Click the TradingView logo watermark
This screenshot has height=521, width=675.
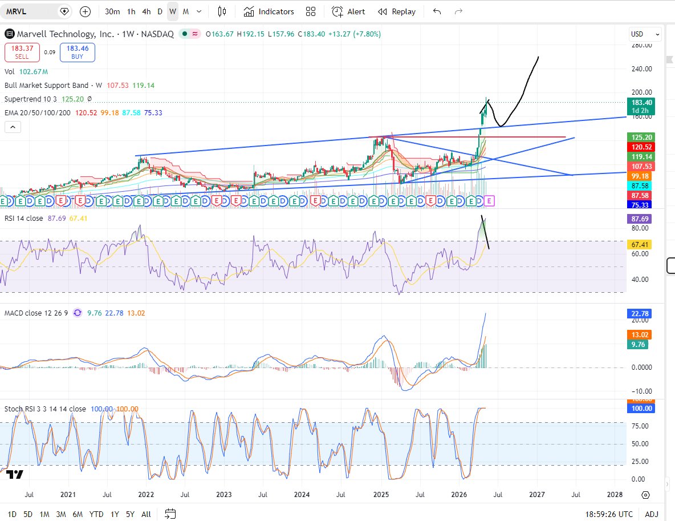(x=15, y=474)
